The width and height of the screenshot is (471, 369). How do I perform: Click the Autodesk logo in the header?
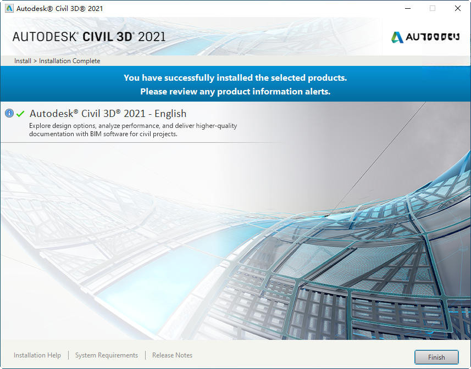(425, 37)
